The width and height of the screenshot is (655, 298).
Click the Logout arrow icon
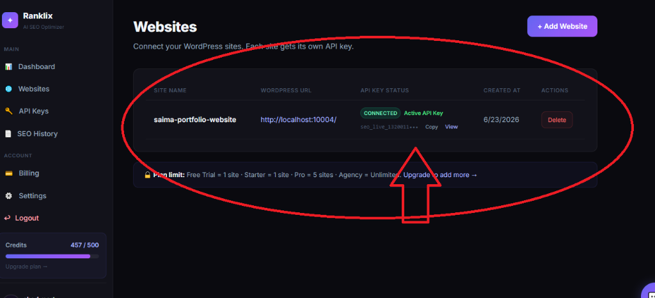point(7,218)
